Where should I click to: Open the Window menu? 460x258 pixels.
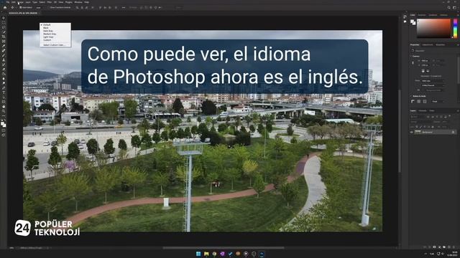pyautogui.click(x=78, y=2)
